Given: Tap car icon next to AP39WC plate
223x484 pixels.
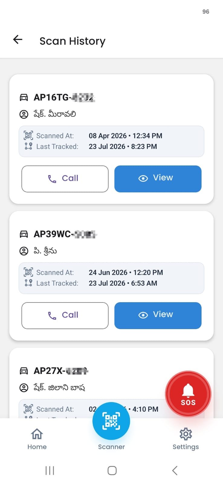Looking at the screenshot, I should [x=24, y=234].
